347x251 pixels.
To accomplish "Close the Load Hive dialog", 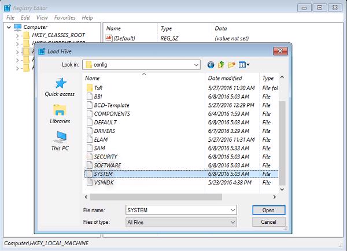I will pyautogui.click(x=280, y=51).
